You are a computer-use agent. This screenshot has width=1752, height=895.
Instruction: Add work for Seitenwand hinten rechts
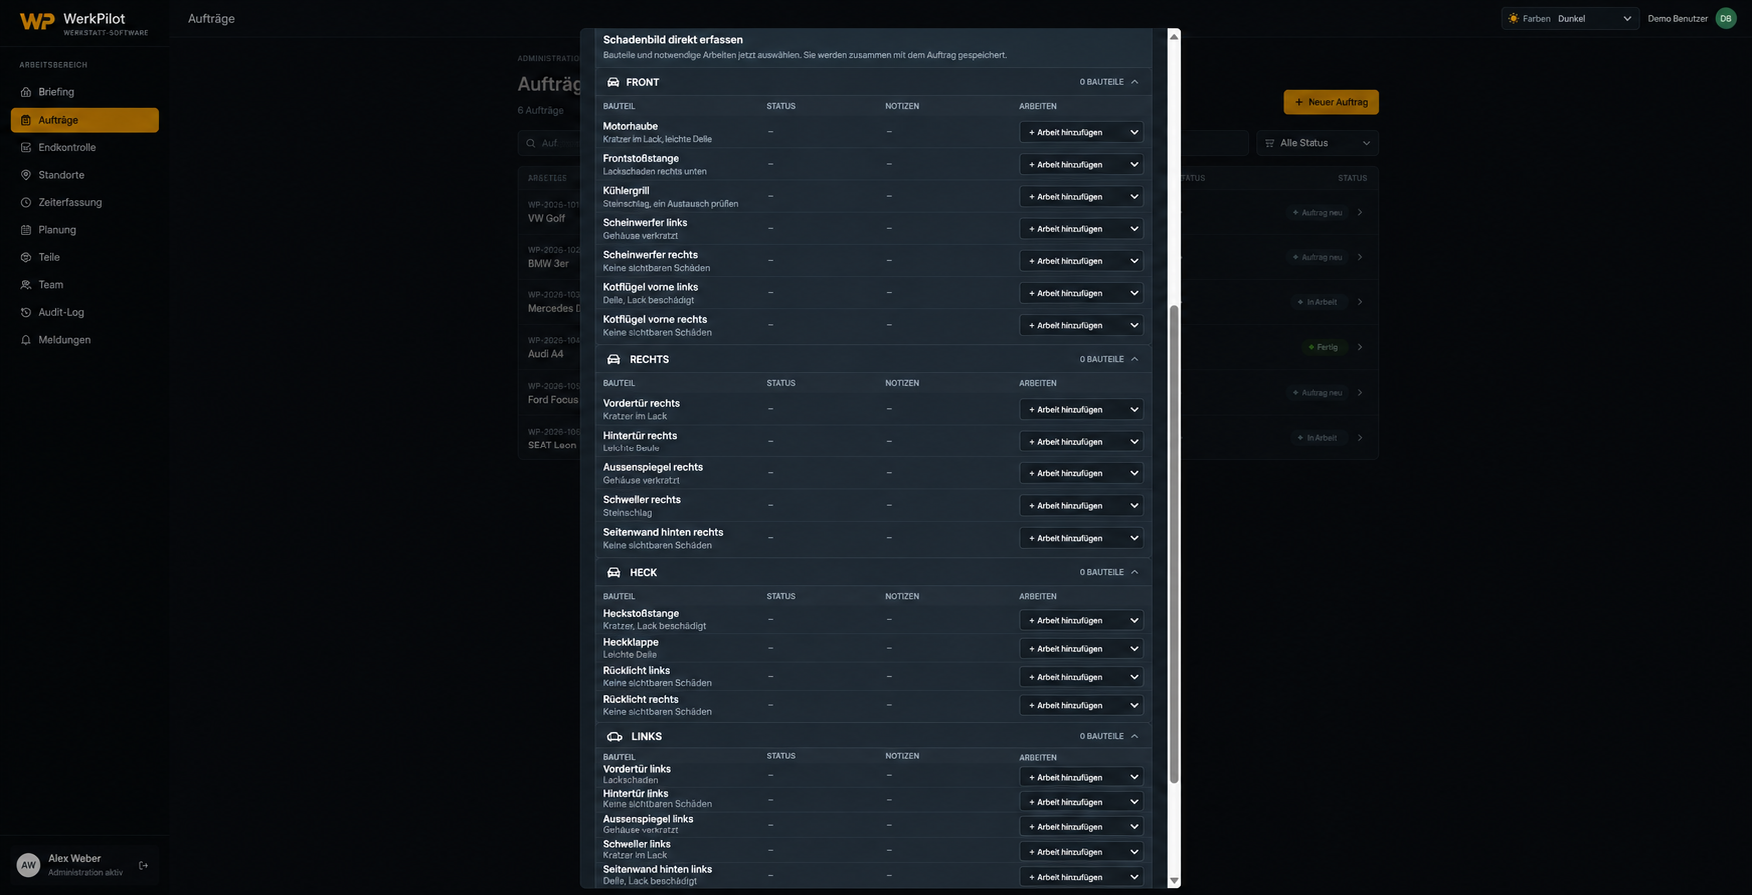point(1081,538)
